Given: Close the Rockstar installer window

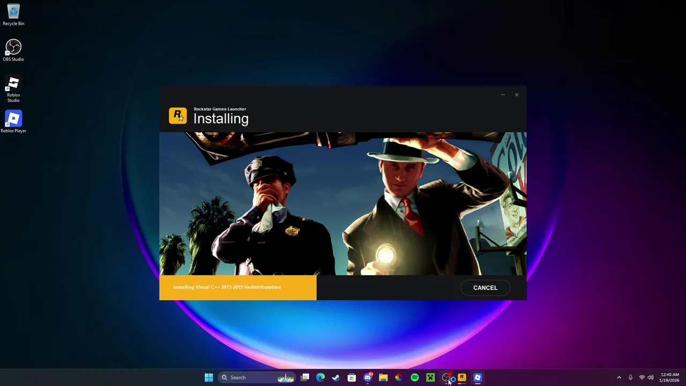Looking at the screenshot, I should point(517,95).
